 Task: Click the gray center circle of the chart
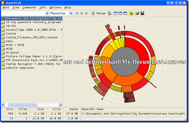click(125, 61)
